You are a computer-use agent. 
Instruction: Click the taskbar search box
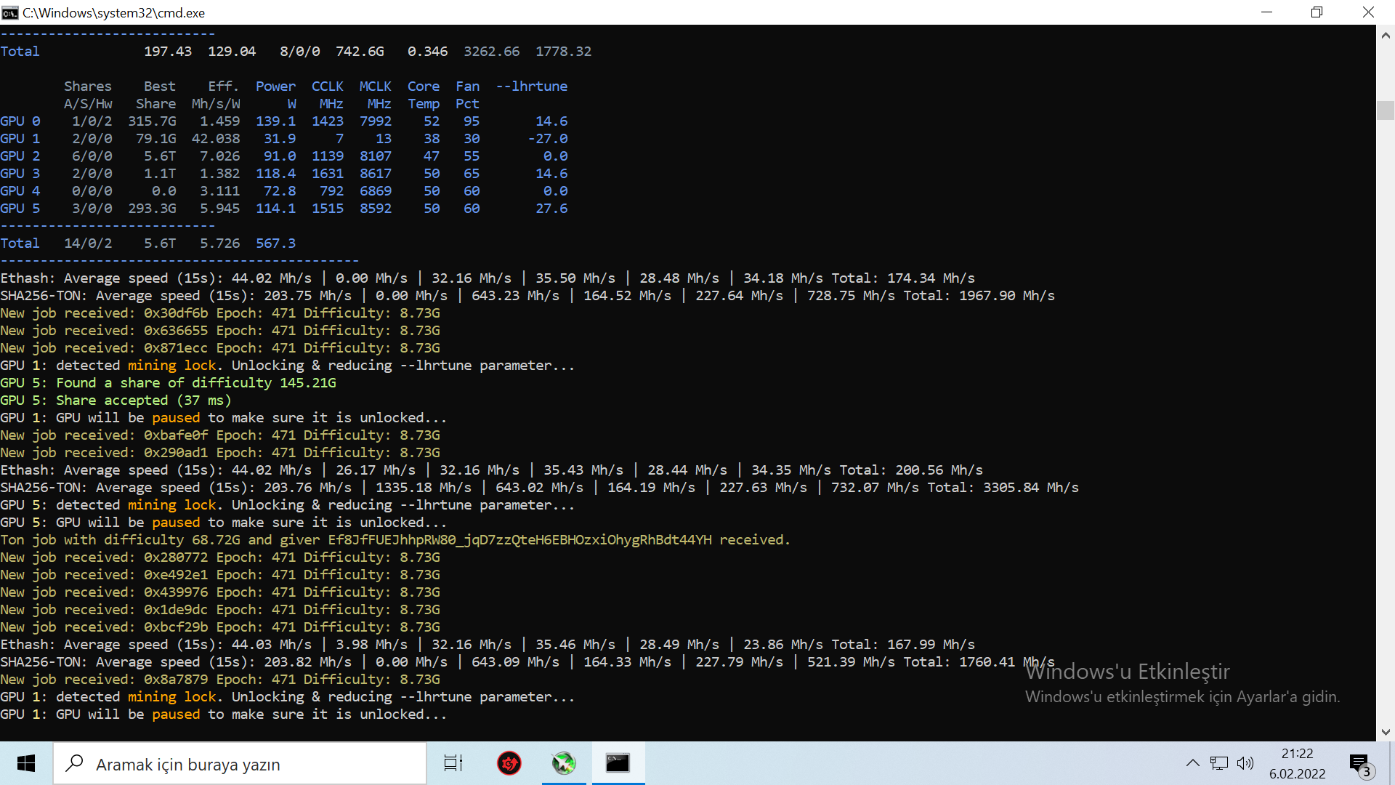coord(240,764)
